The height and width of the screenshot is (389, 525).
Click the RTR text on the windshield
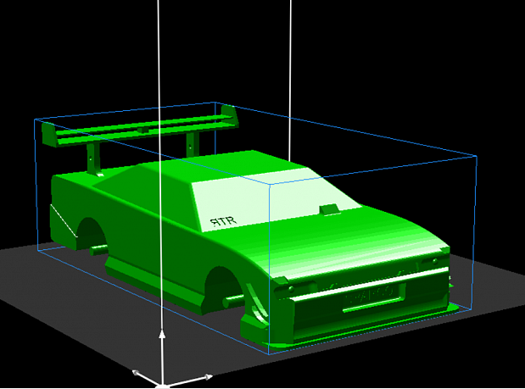pyautogui.click(x=223, y=221)
